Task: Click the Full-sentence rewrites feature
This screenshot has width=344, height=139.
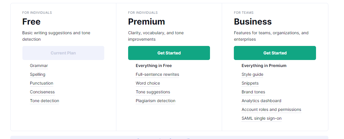Action: point(157,74)
